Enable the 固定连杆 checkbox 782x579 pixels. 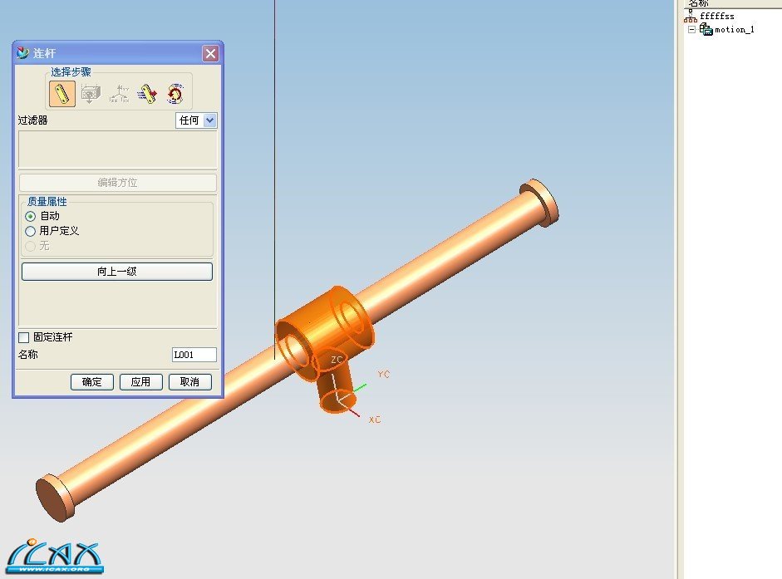pos(23,337)
